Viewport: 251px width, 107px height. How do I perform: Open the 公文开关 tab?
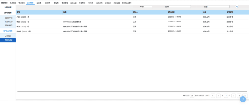[x=99, y=3]
